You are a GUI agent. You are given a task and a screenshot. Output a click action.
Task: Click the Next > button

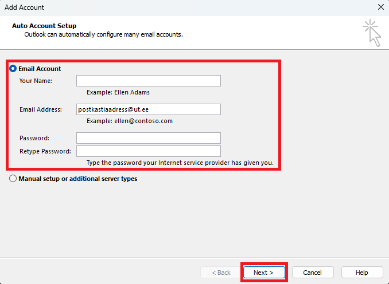(264, 273)
